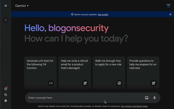Open the hamburger main menu

coord(6,6)
